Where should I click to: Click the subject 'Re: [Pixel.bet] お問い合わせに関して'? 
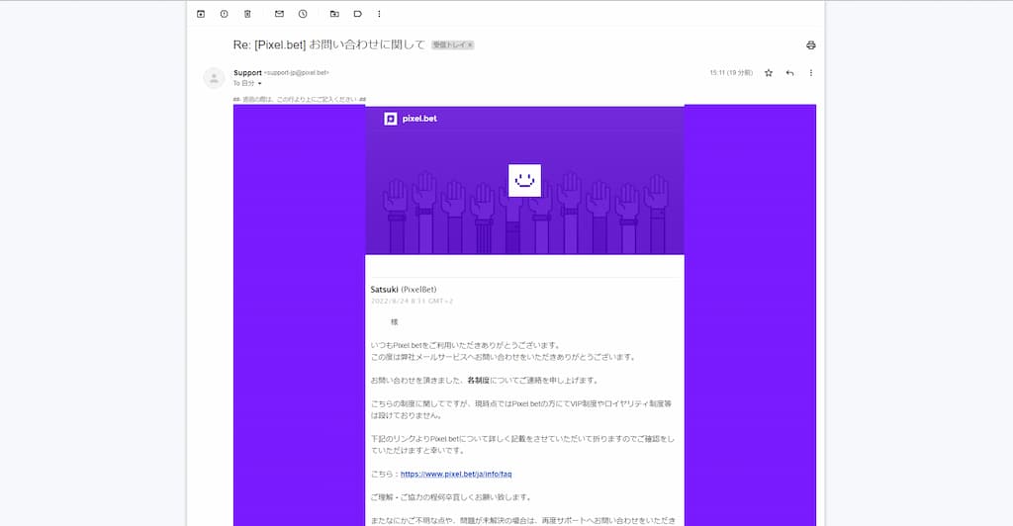point(328,44)
